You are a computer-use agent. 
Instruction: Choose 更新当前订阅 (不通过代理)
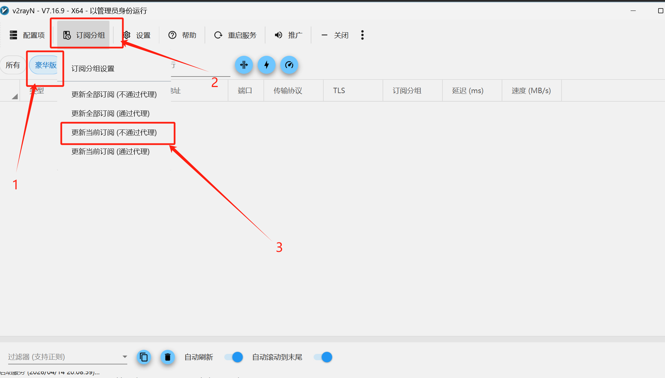(114, 133)
